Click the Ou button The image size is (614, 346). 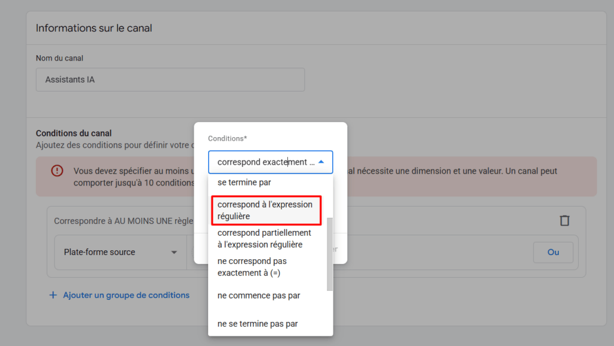coord(553,252)
